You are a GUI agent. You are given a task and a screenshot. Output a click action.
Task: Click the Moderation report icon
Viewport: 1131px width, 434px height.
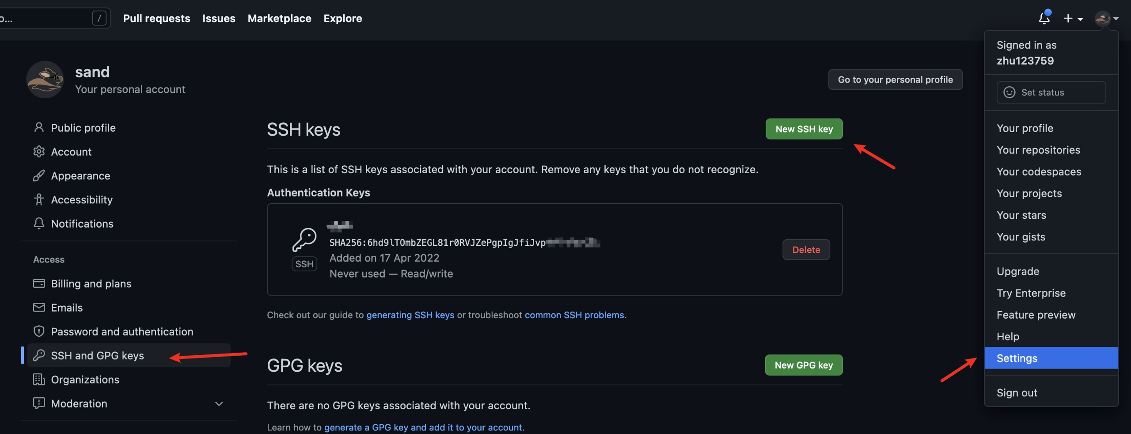click(39, 403)
